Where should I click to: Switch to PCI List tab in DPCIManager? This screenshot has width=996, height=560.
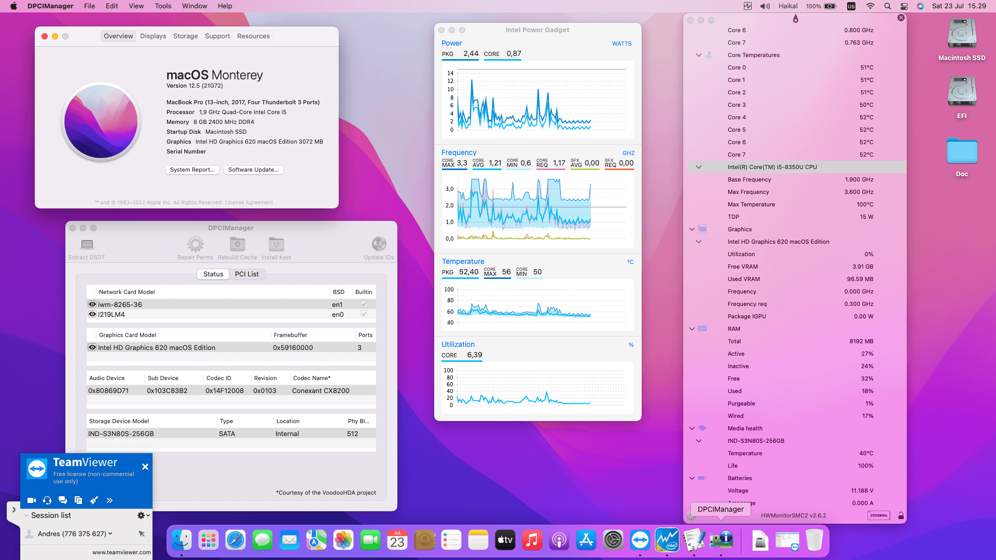click(x=247, y=274)
